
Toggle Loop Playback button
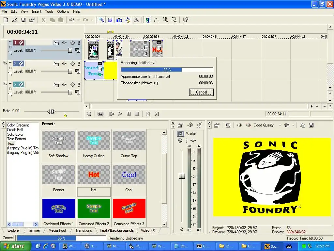pos(100,114)
